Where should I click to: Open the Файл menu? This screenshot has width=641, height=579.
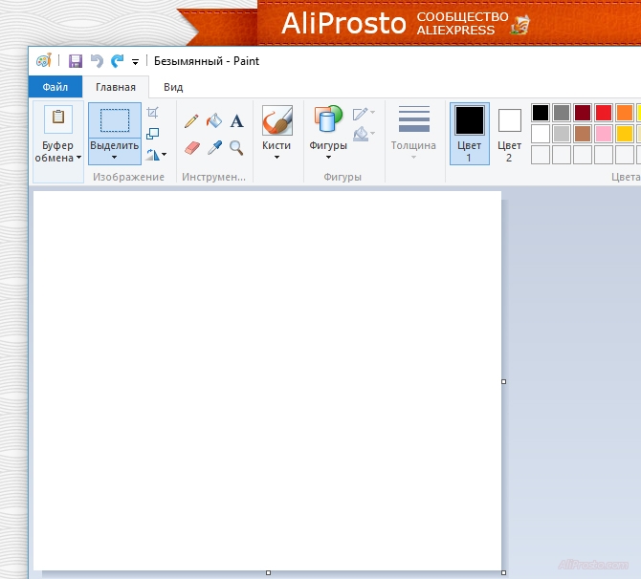pos(55,87)
